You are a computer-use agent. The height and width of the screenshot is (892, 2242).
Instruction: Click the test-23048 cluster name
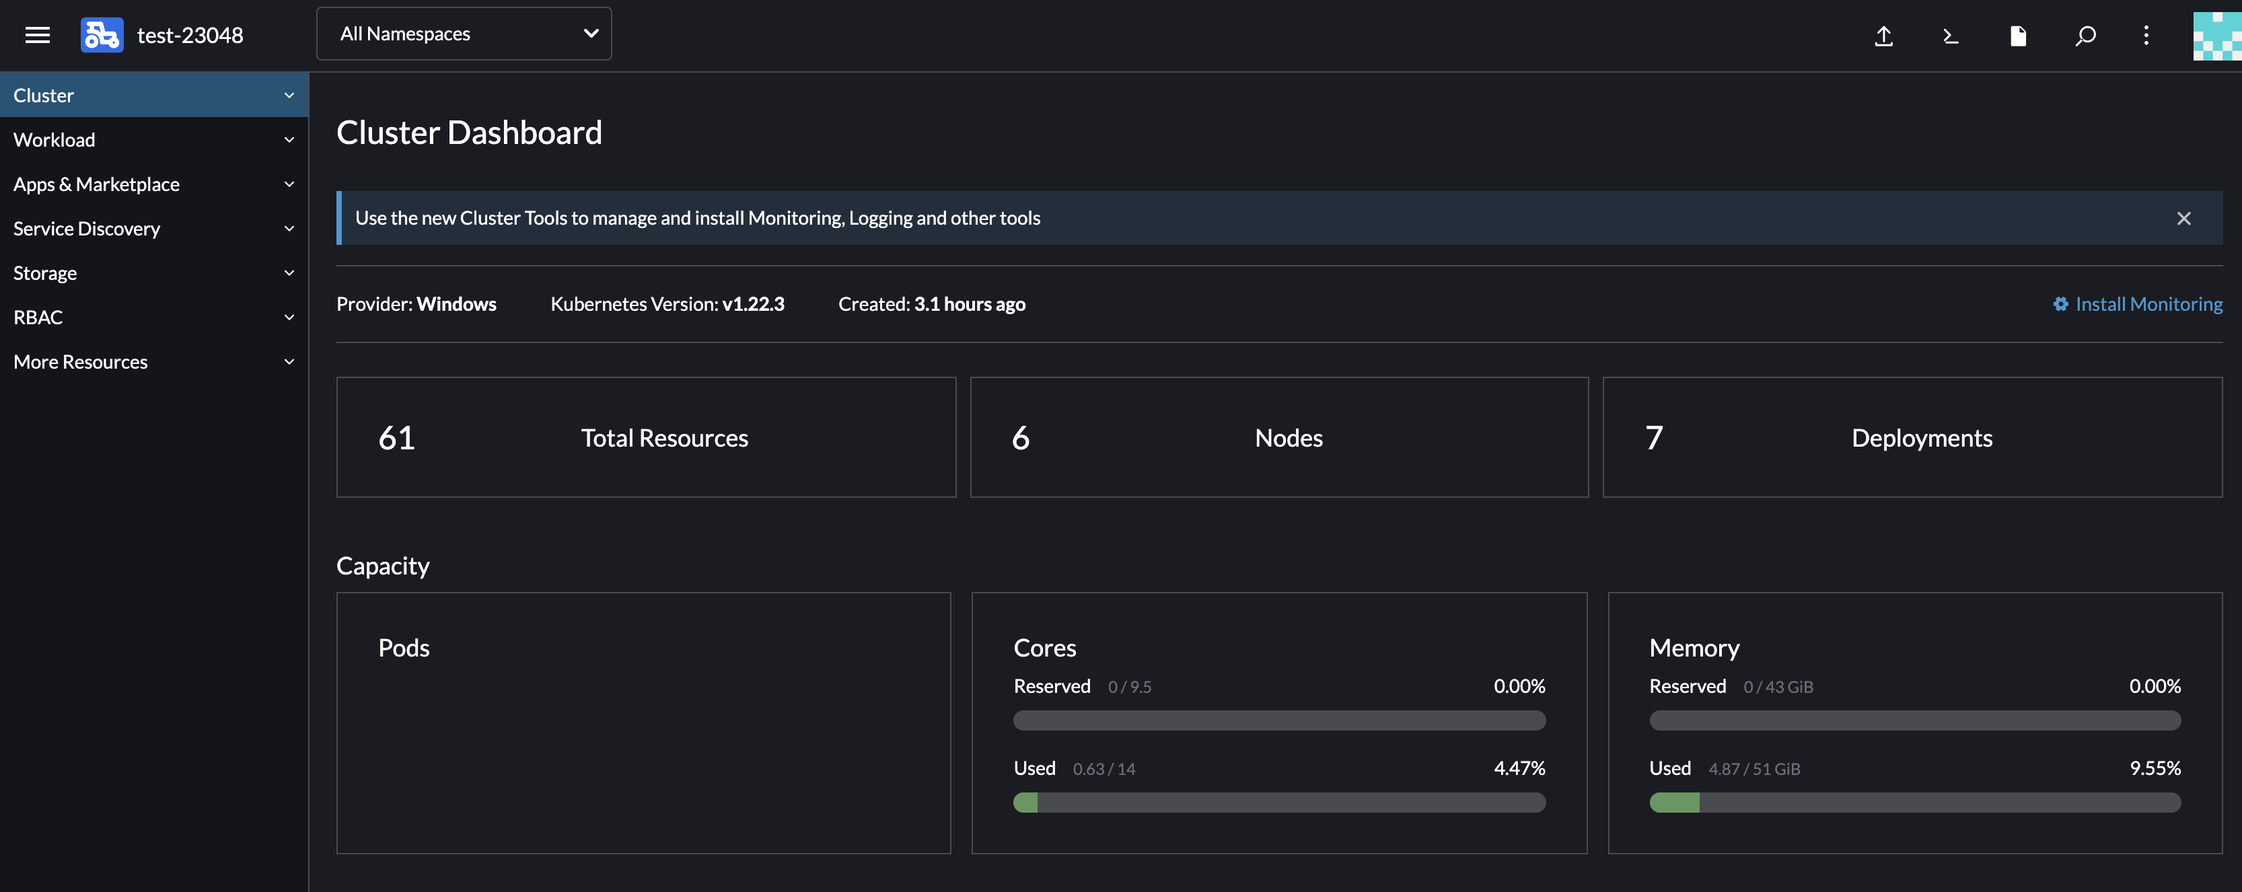pos(190,35)
